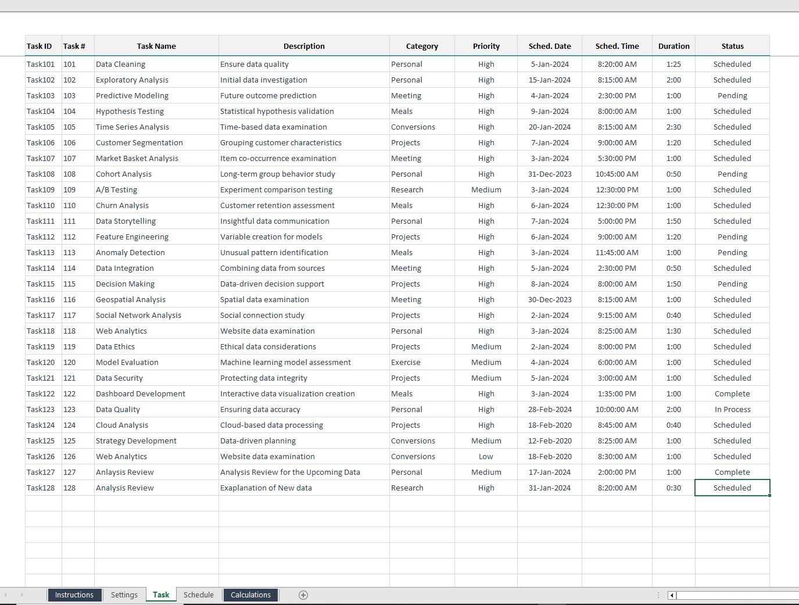799x605 pixels.
Task: Select cell Task101
Action: [44, 64]
